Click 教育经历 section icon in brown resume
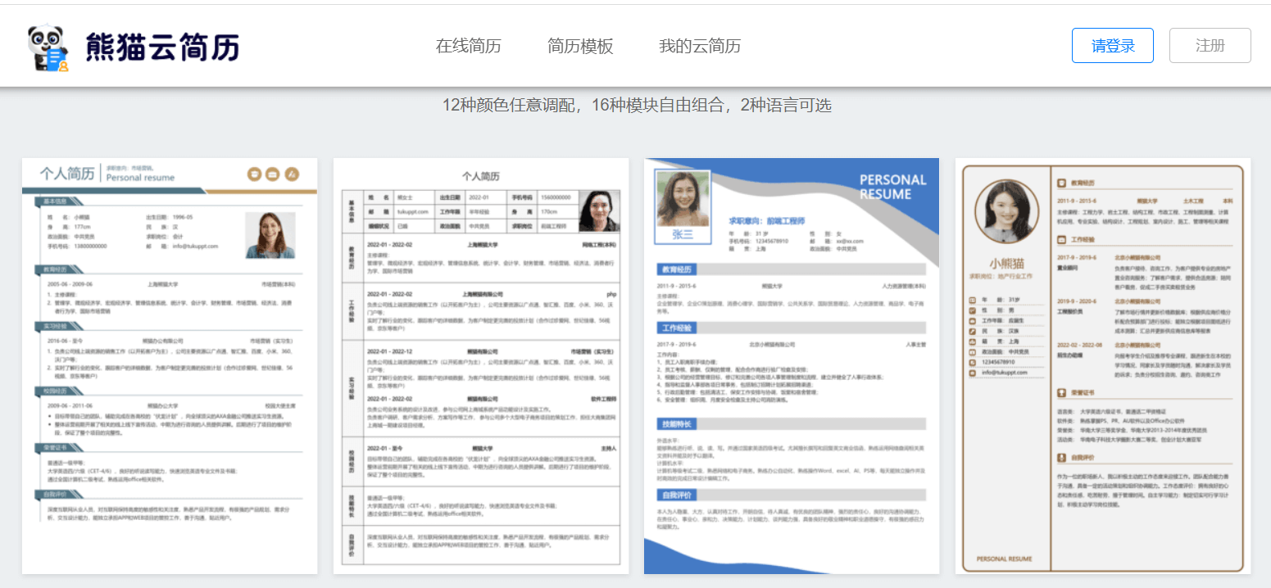 click(1062, 183)
